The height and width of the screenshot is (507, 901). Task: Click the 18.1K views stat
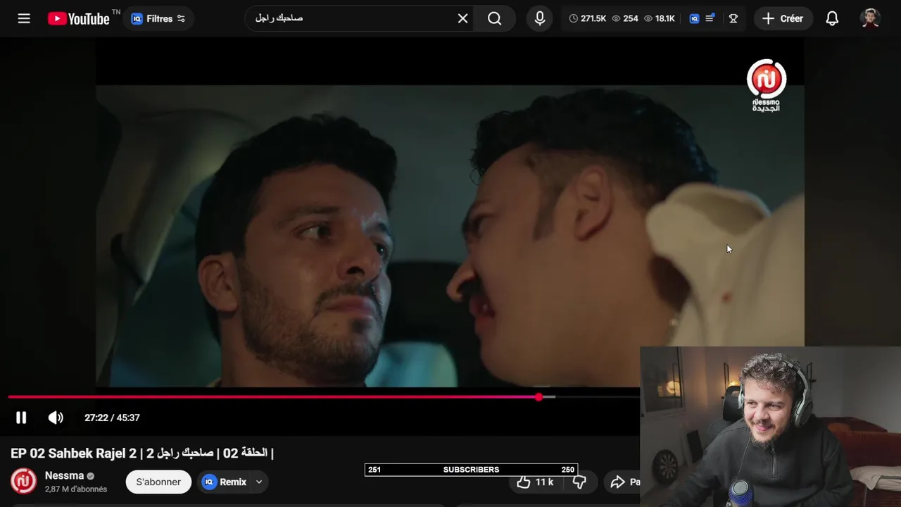(x=660, y=18)
